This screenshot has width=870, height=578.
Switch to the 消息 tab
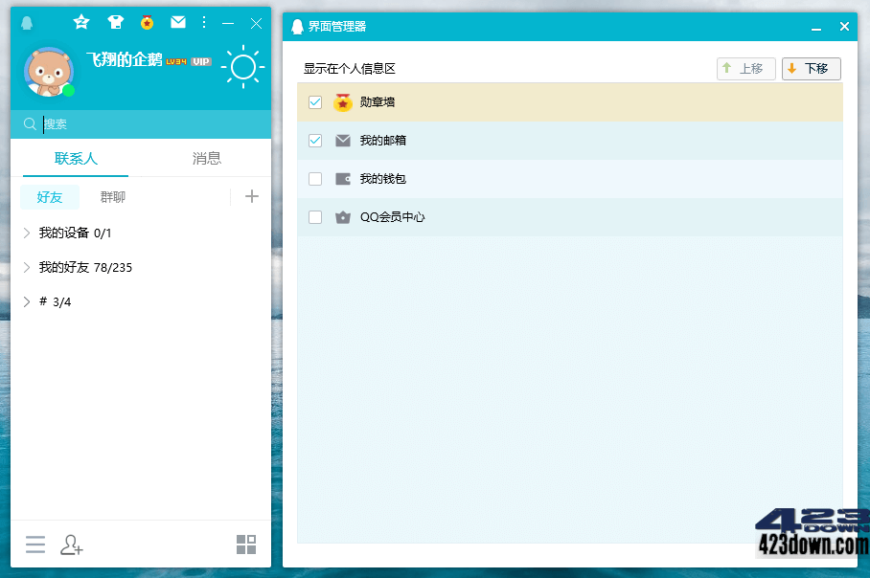[x=206, y=159]
